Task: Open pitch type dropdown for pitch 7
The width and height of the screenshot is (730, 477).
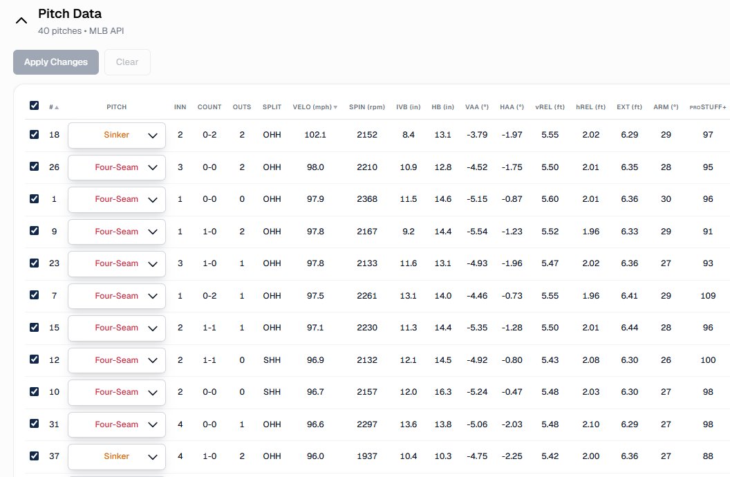Action: tap(117, 295)
